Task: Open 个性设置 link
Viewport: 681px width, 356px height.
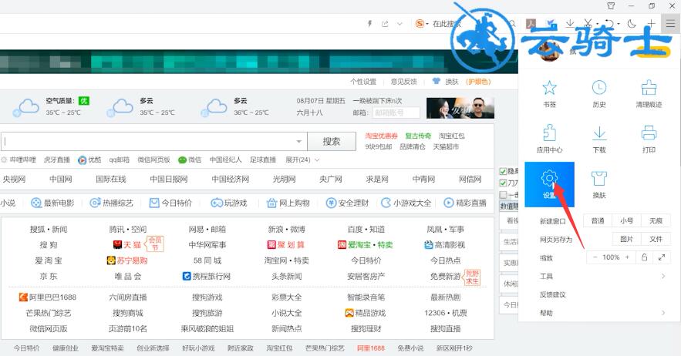Action: pyautogui.click(x=363, y=81)
